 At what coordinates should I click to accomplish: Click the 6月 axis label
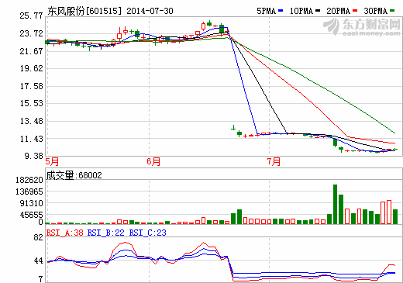[x=153, y=162]
